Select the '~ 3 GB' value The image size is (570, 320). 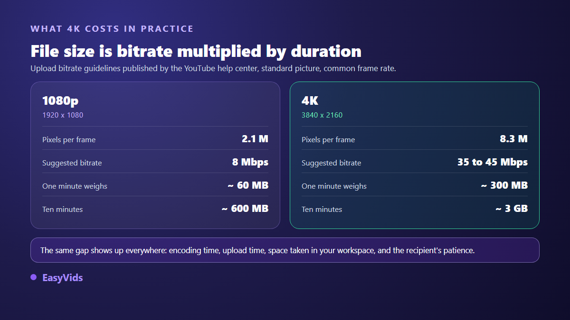512,209
